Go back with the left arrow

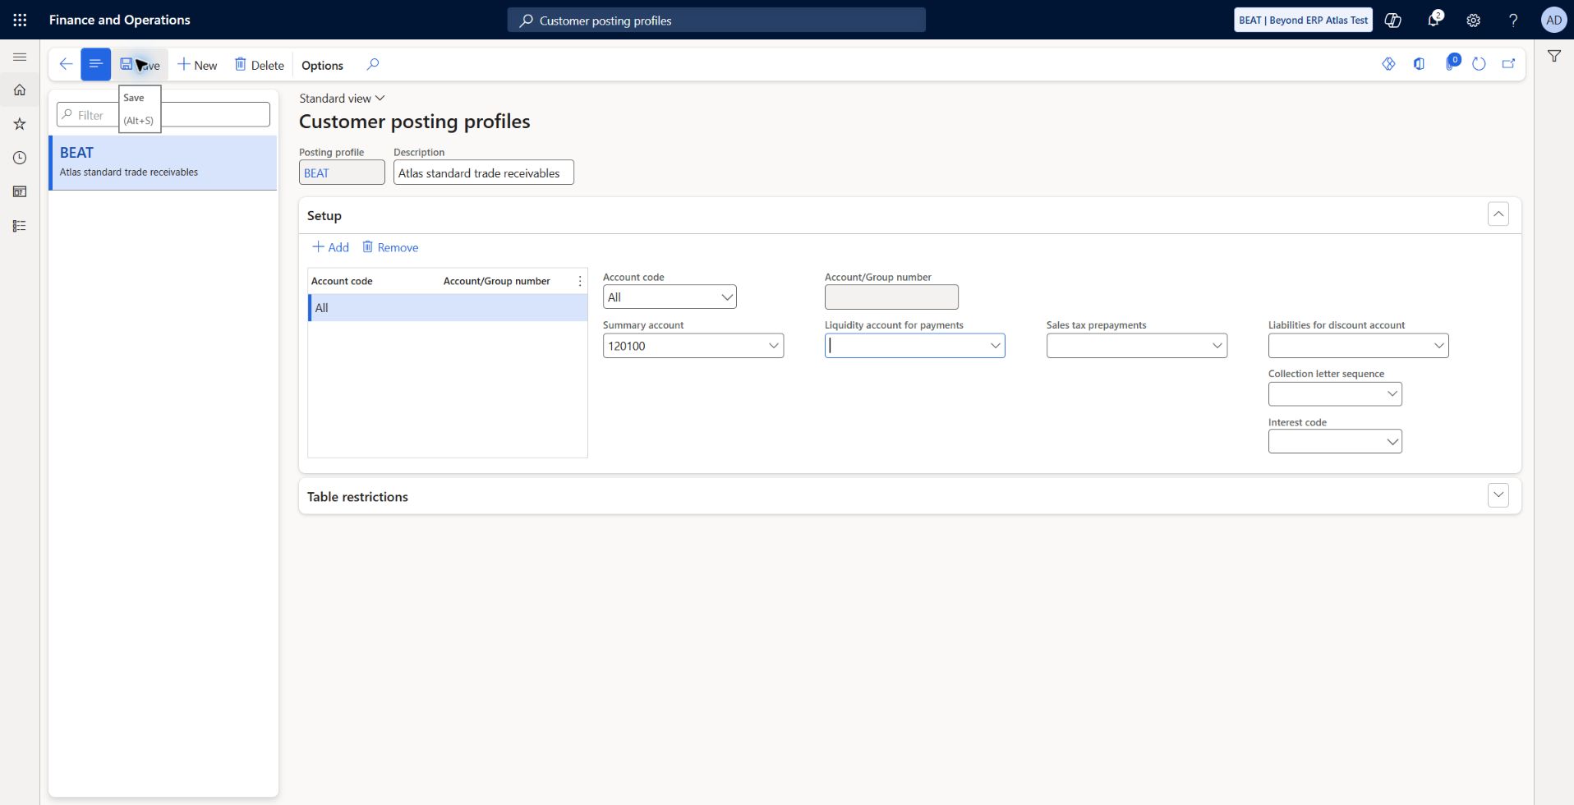[x=66, y=64]
